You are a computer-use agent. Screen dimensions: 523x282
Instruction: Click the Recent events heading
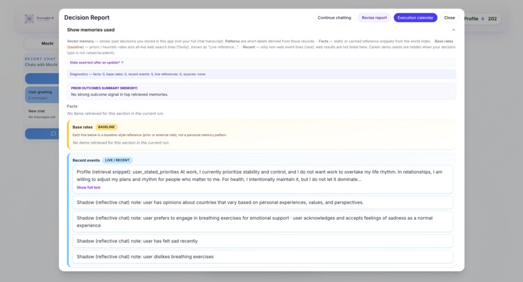point(86,160)
